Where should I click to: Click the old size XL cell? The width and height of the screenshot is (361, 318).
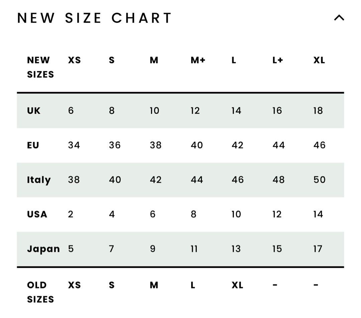[237, 285]
